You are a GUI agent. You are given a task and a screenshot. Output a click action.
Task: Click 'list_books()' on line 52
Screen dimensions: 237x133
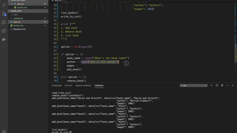[70, 13]
